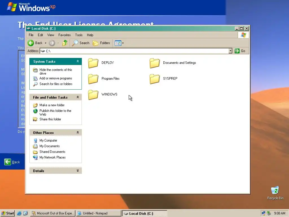289x217 pixels.
Task: Click Make a new folder link
Action: pyautogui.click(x=52, y=105)
